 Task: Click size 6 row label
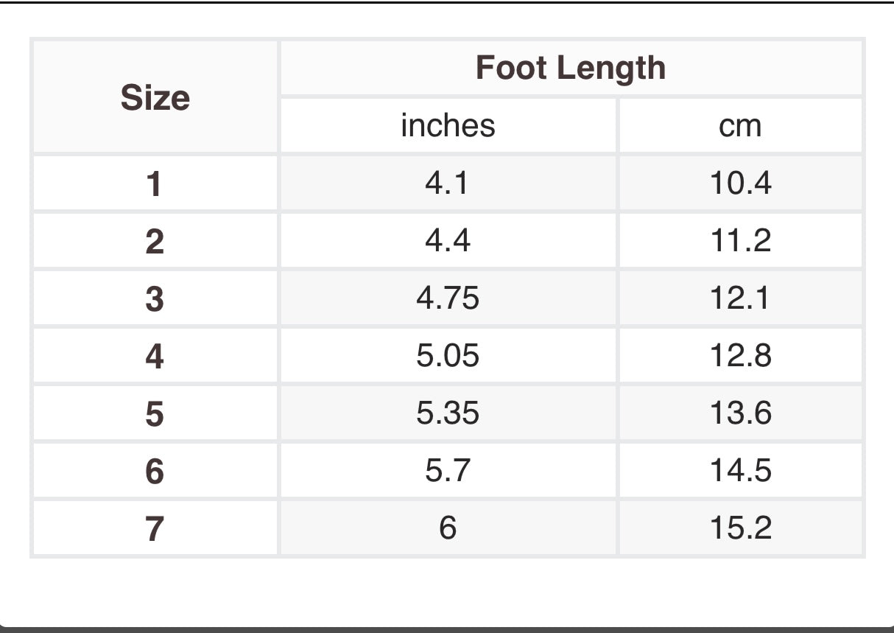click(x=155, y=470)
